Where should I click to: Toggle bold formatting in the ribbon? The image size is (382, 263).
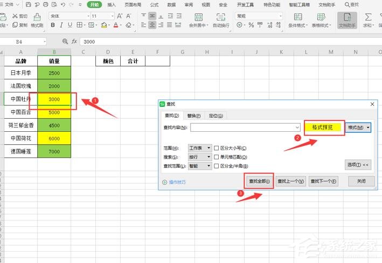[53, 25]
